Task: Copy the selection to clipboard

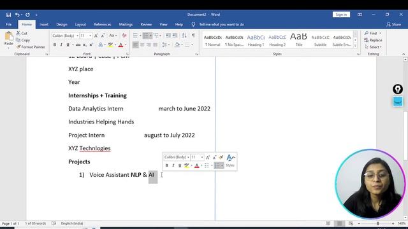Action: 23,40
